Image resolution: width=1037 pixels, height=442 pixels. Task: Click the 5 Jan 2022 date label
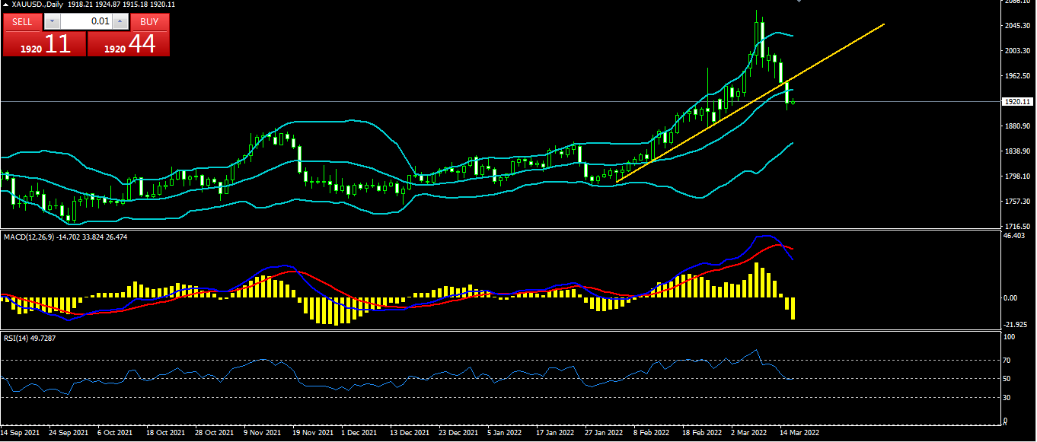point(505,432)
